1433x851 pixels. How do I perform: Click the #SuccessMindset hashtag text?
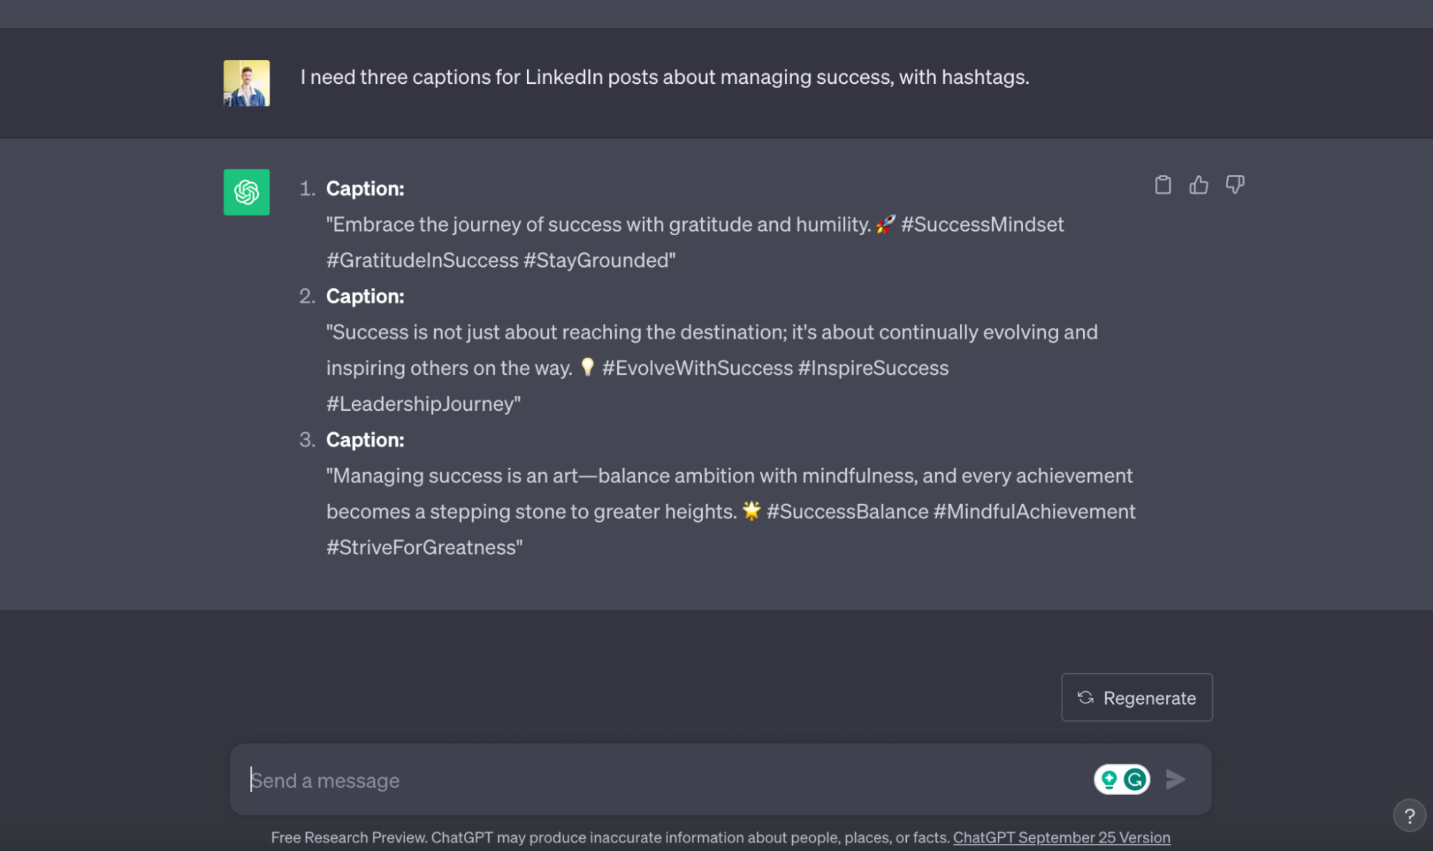pos(982,224)
